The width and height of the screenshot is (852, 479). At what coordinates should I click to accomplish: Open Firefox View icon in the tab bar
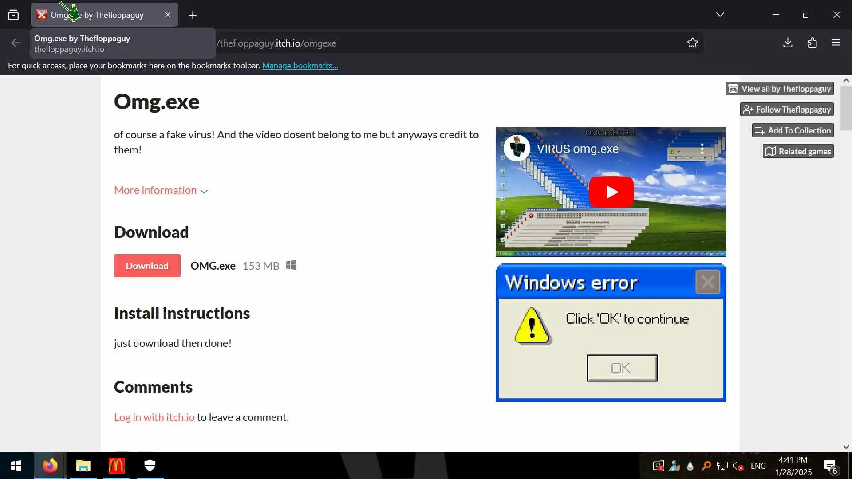click(13, 15)
